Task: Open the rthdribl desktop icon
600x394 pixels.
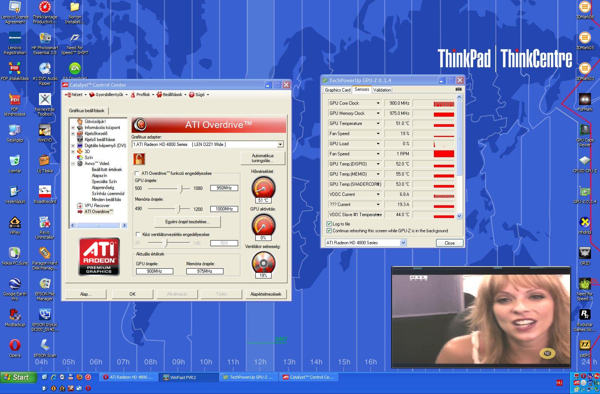Action: pos(585,226)
